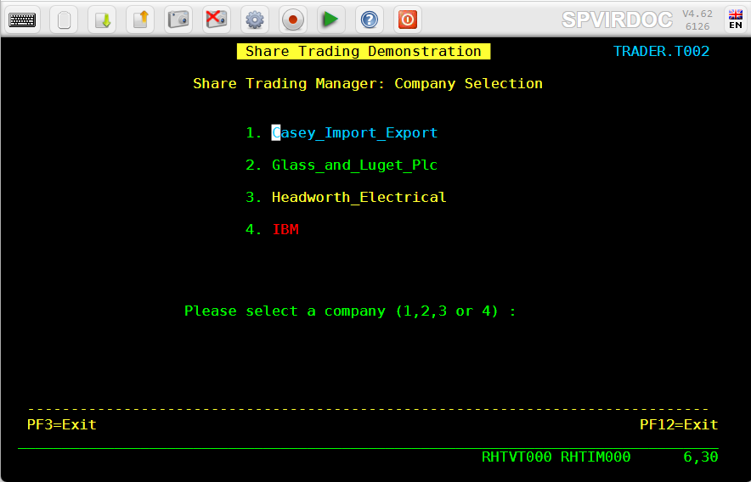Open the on-screen keyboard icon

click(x=22, y=20)
